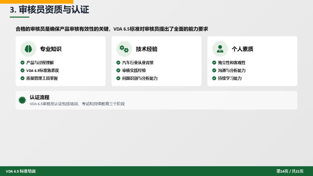Click the green badge icon beside 认证流程

[22, 100]
